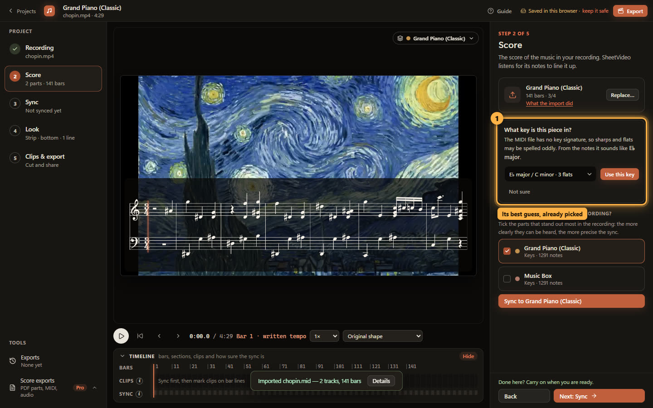Skip back to the start
653x408 pixels.
[140, 336]
